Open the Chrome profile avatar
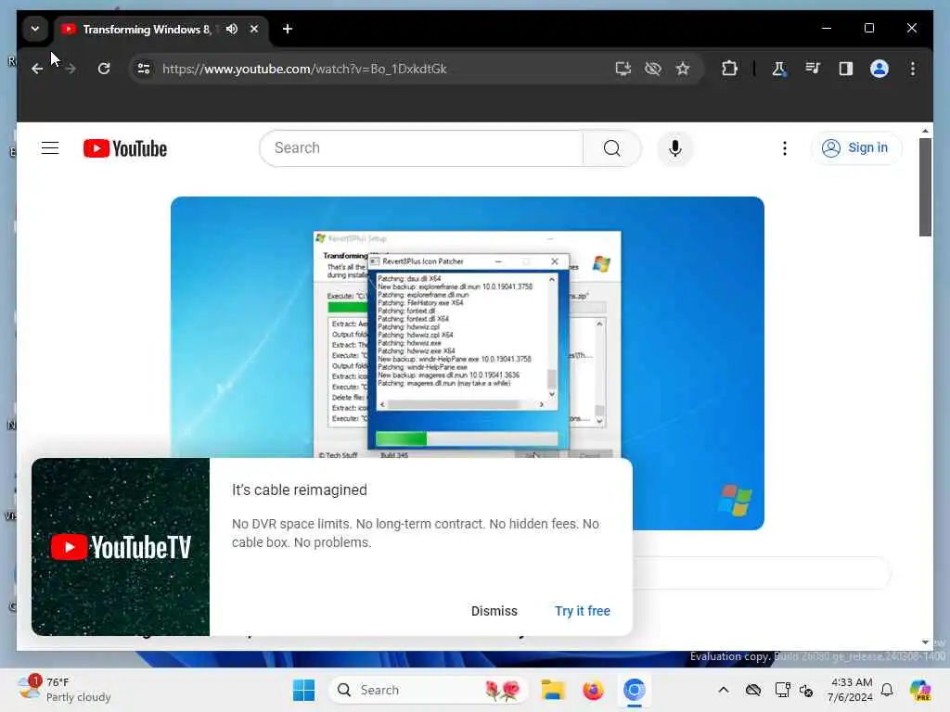Image resolution: width=950 pixels, height=712 pixels. point(879,69)
